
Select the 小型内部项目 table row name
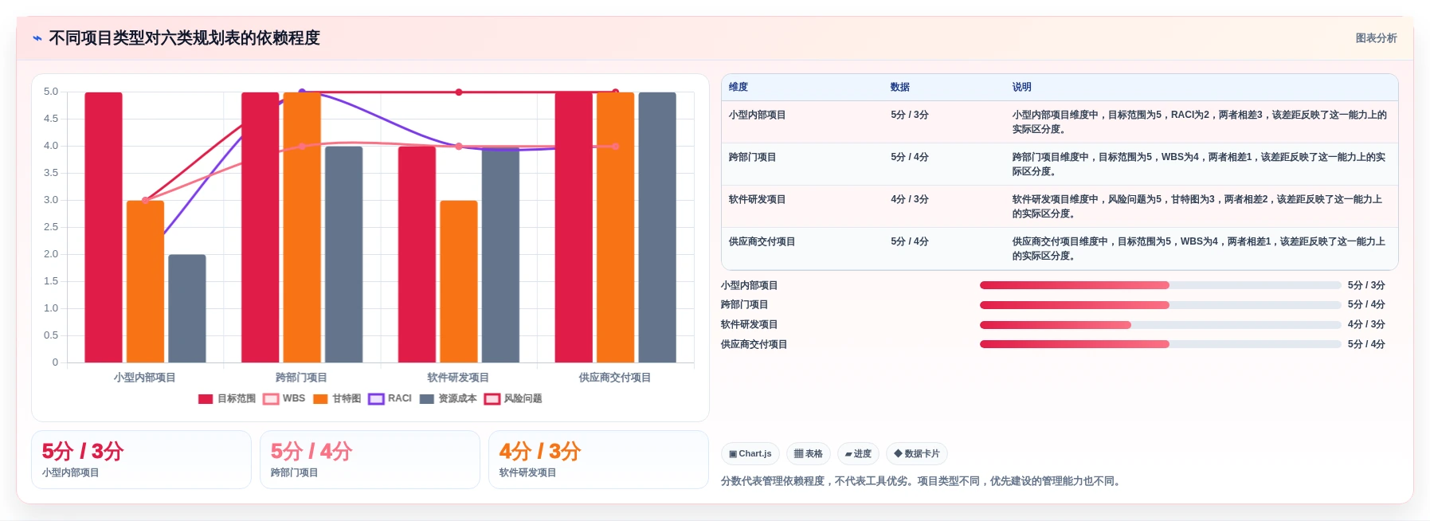click(757, 115)
